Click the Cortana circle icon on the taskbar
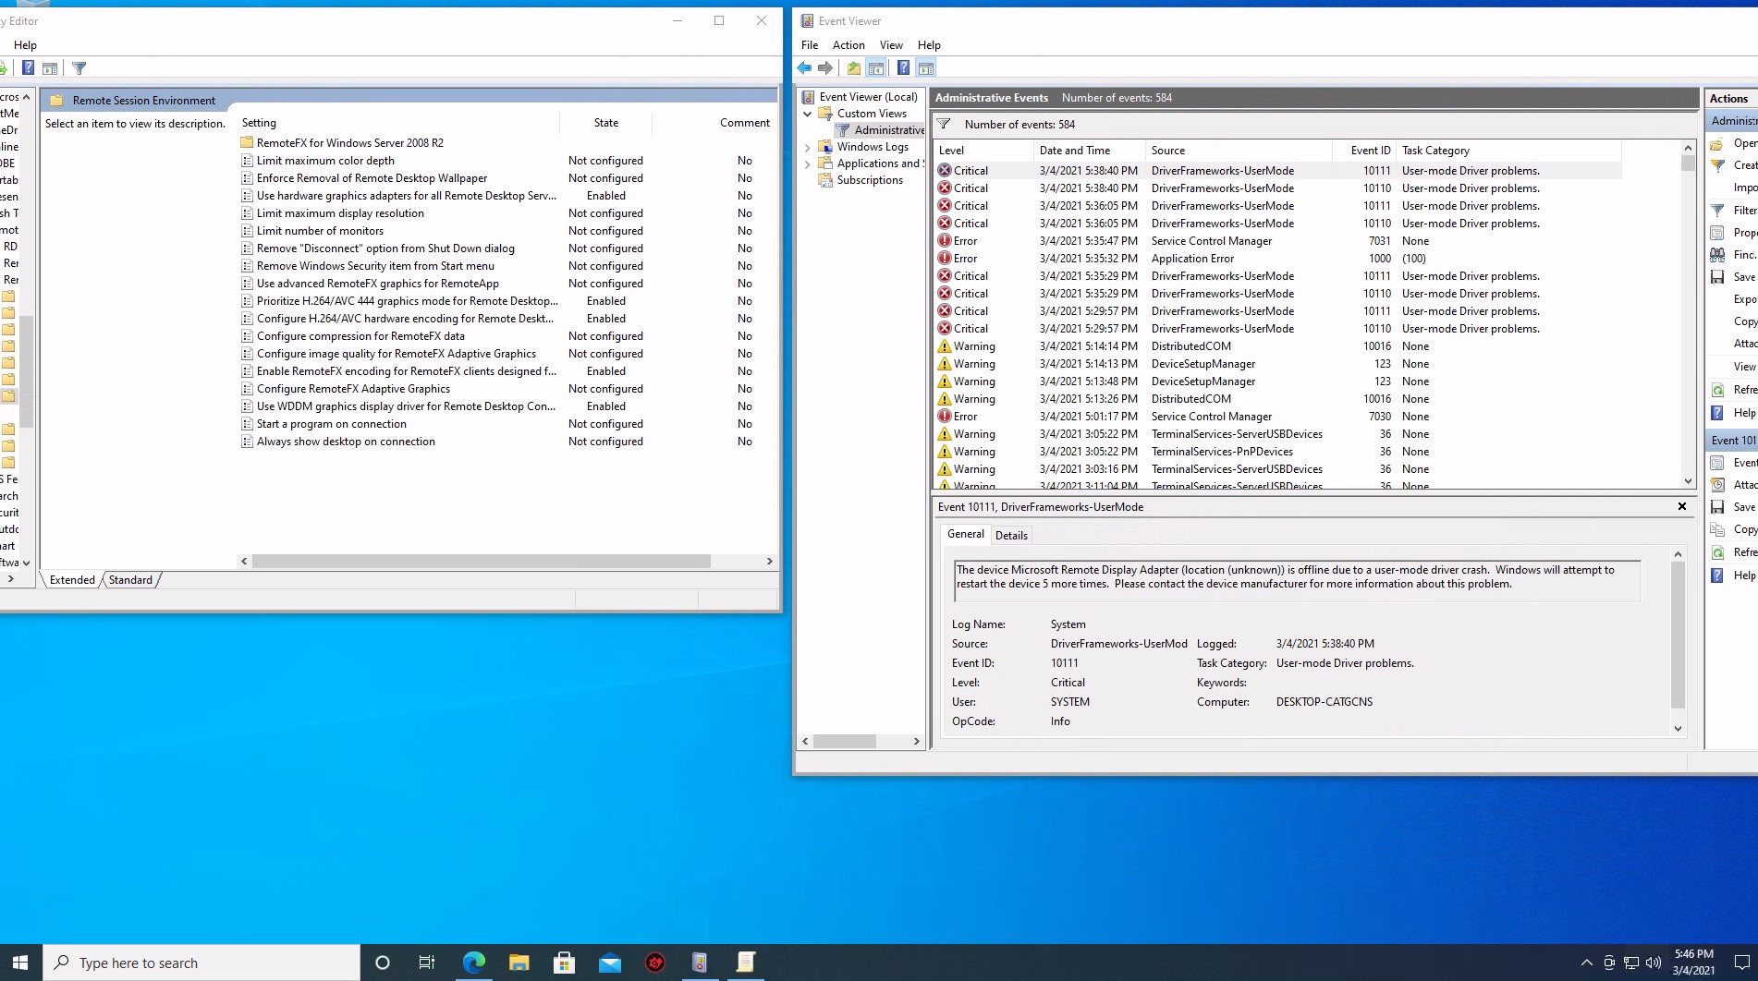The width and height of the screenshot is (1758, 981). (x=382, y=963)
